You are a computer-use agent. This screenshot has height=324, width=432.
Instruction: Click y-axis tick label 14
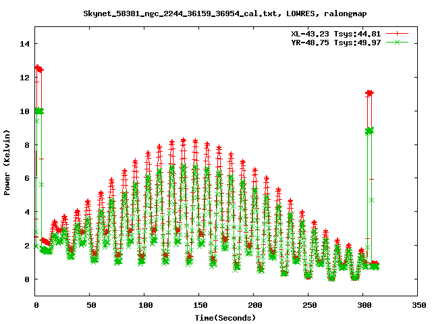point(24,44)
